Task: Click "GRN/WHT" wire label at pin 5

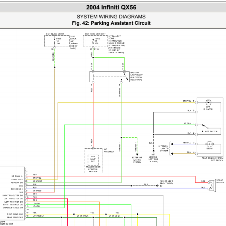Action: tap(37, 181)
